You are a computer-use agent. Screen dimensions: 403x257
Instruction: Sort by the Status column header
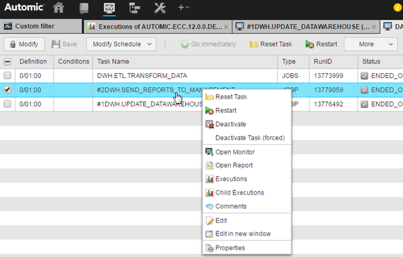click(x=380, y=62)
